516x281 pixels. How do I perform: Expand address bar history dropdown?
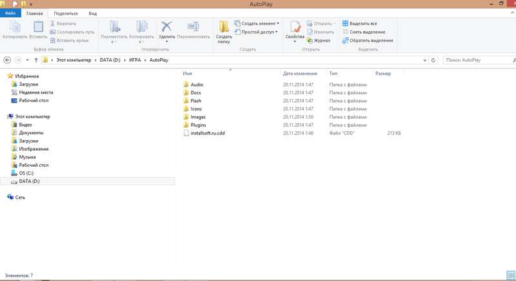[424, 60]
